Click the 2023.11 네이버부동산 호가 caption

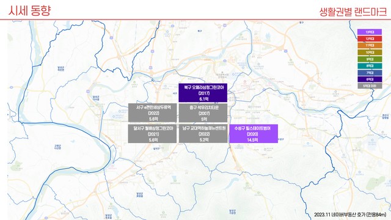tap(350, 215)
